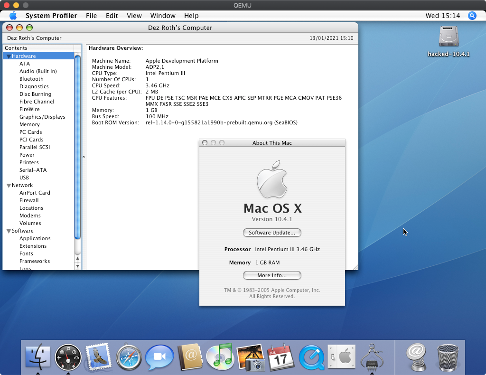
Task: Select AirPort Card under Network
Action: (35, 193)
